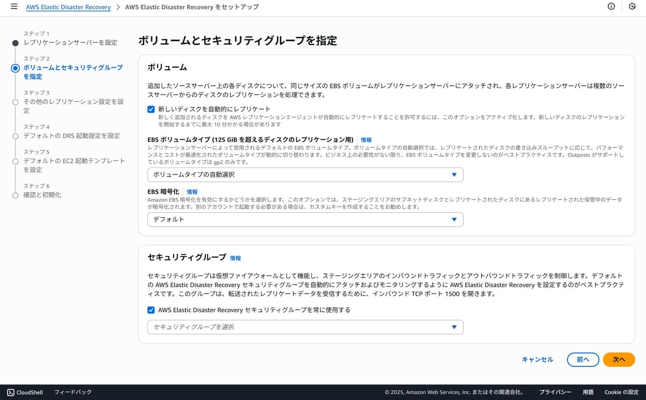
Task: Go to step レプリケーションサーバーを設定
Action: point(70,42)
